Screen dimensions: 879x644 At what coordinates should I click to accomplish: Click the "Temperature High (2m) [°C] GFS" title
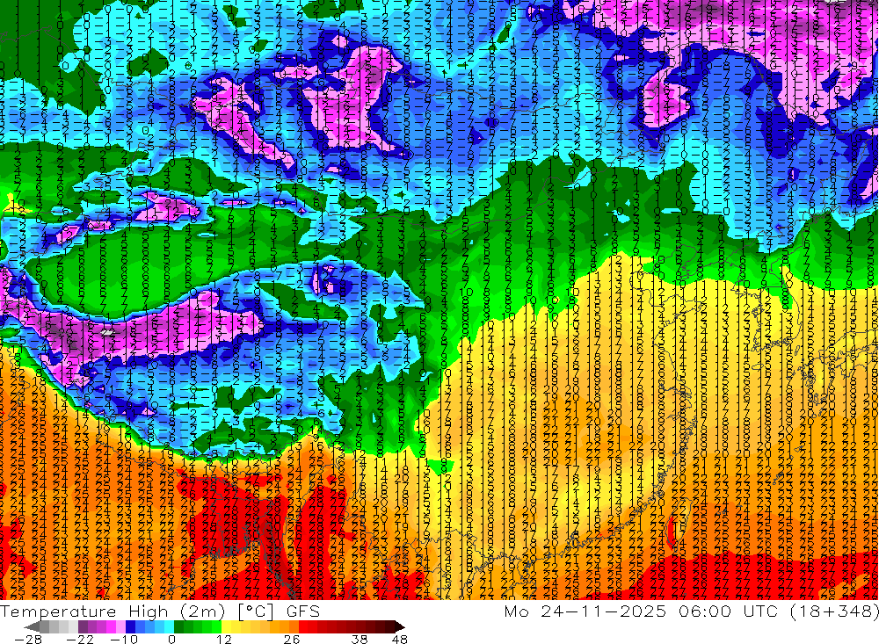pos(160,611)
